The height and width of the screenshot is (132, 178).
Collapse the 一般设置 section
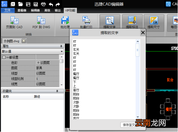click(4, 57)
